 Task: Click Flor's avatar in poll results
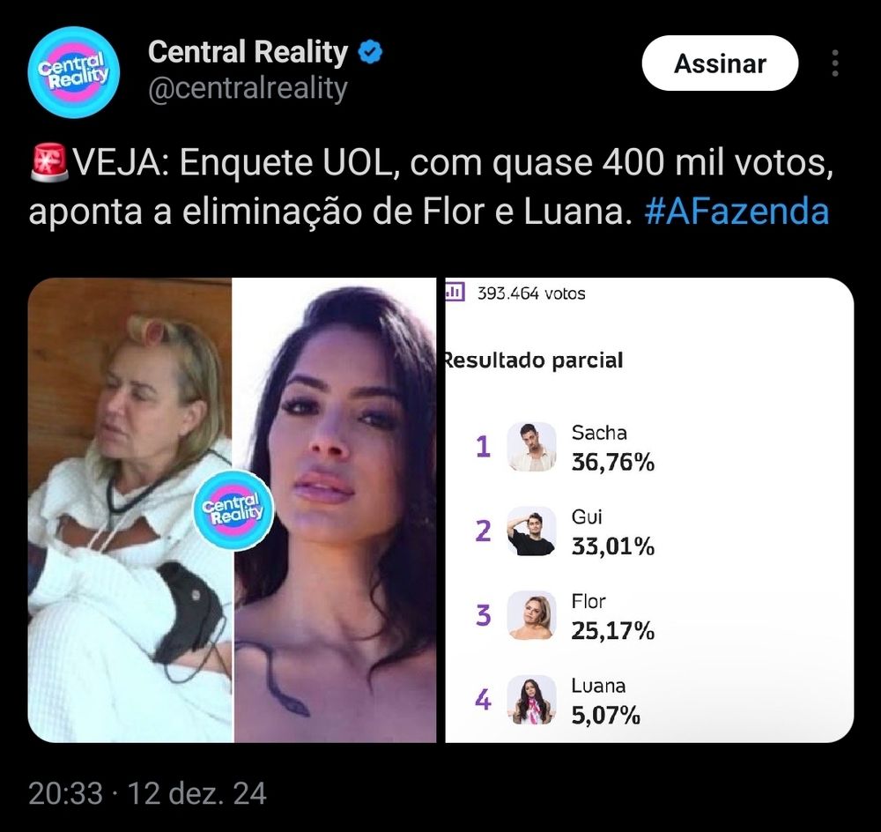[531, 615]
